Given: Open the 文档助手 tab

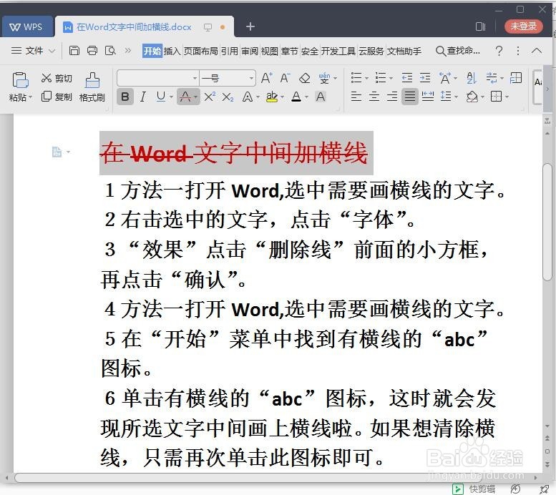Looking at the screenshot, I should tap(404, 51).
